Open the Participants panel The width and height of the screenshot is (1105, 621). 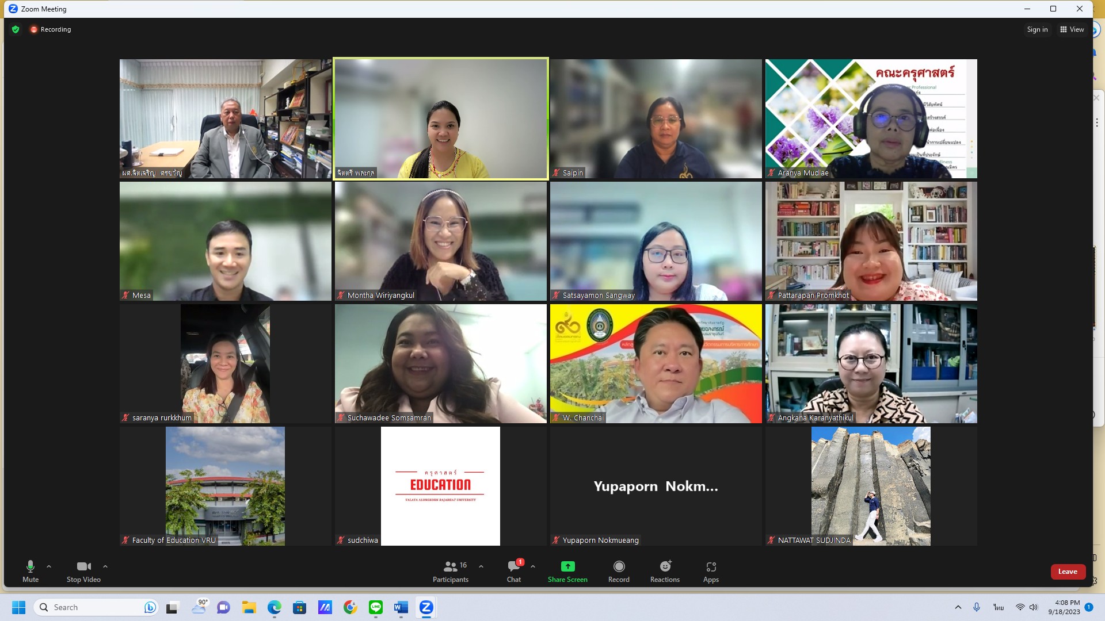point(451,571)
